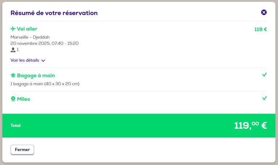Image resolution: width=278 pixels, height=165 pixels.
Task: Click the checkmark on the Miles row
Action: pos(264,98)
